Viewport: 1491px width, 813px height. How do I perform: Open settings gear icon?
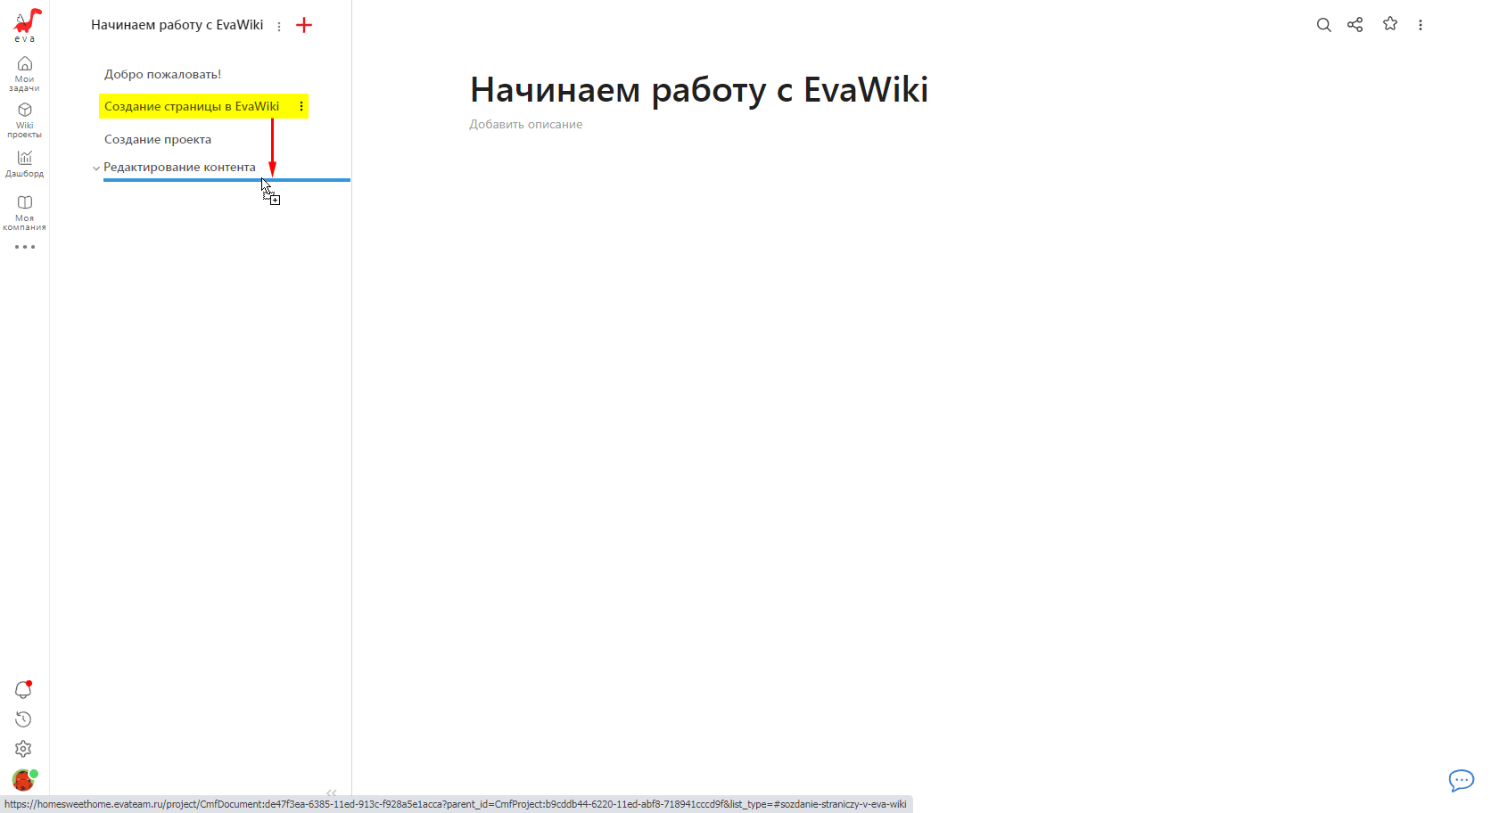click(23, 750)
